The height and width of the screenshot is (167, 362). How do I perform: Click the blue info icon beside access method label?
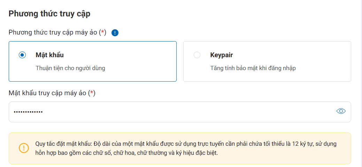pos(115,33)
